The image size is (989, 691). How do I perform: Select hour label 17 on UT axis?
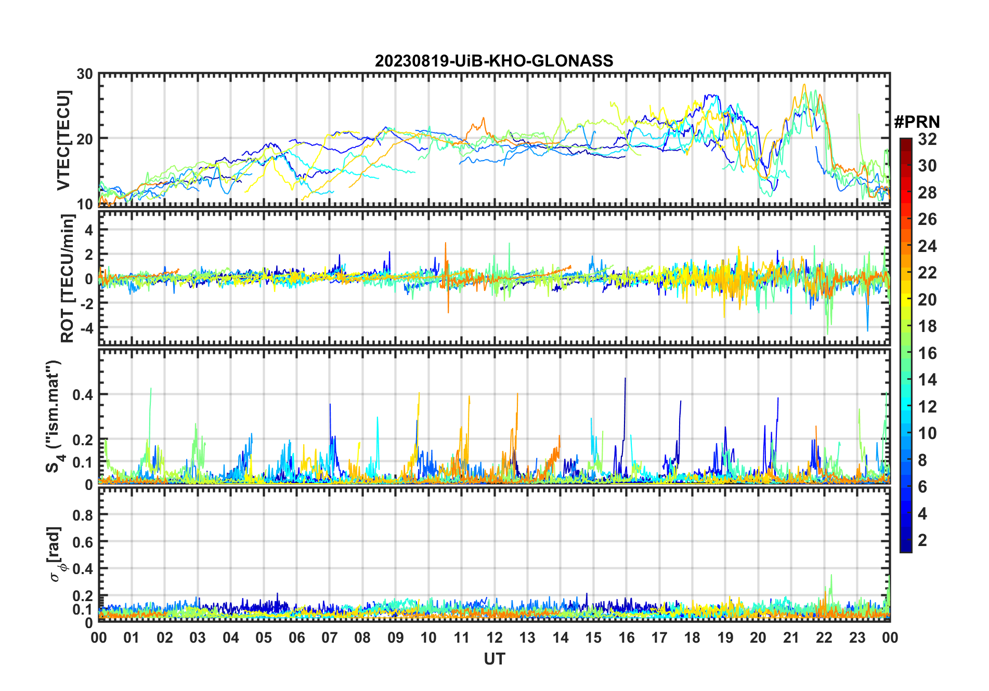[659, 637]
